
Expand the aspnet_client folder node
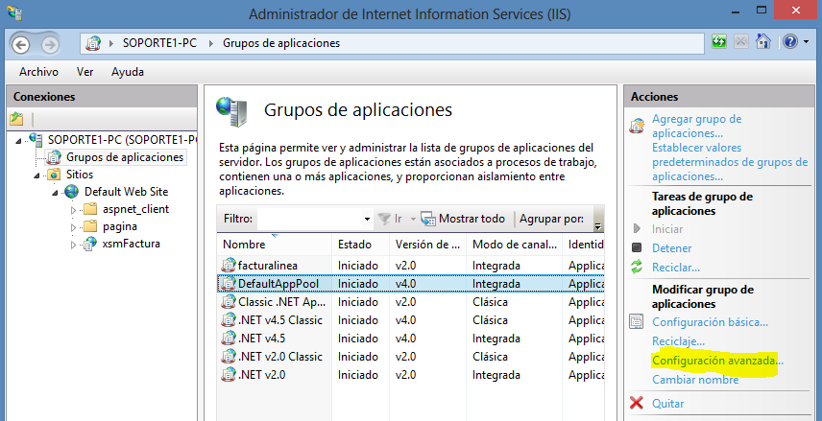(73, 209)
